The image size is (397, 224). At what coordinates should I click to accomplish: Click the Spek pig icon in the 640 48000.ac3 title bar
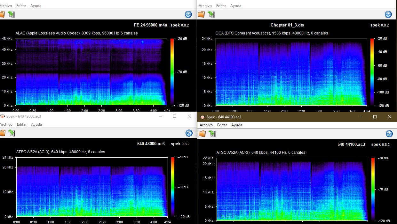tap(2, 116)
